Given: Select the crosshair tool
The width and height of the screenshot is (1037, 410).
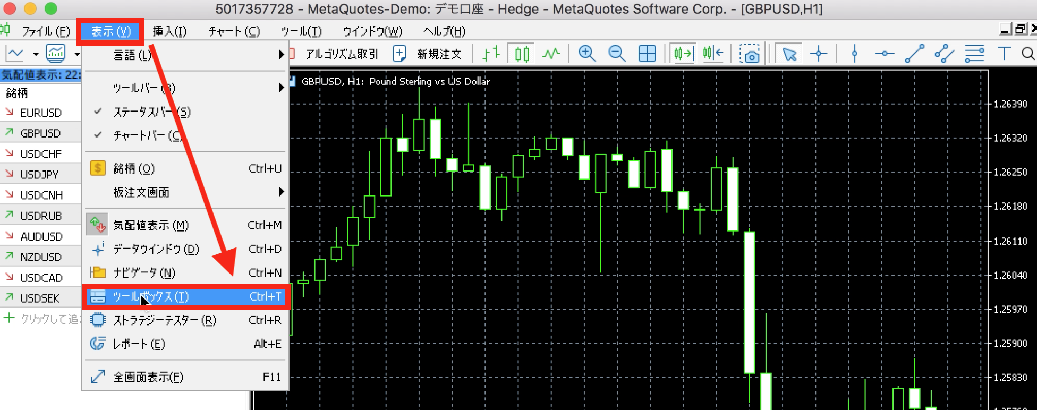Looking at the screenshot, I should click(x=819, y=54).
